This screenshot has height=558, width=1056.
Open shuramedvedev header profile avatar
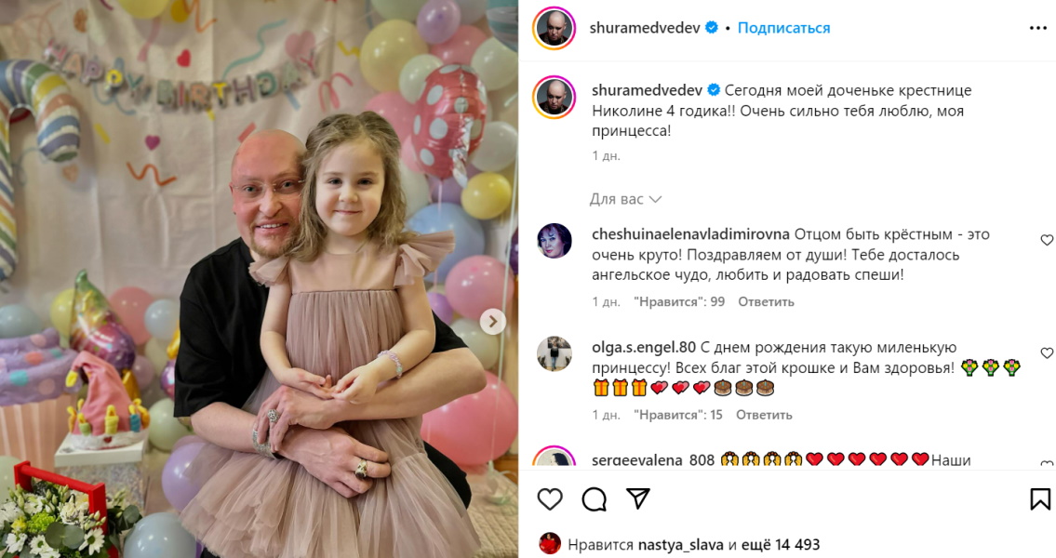(x=555, y=28)
